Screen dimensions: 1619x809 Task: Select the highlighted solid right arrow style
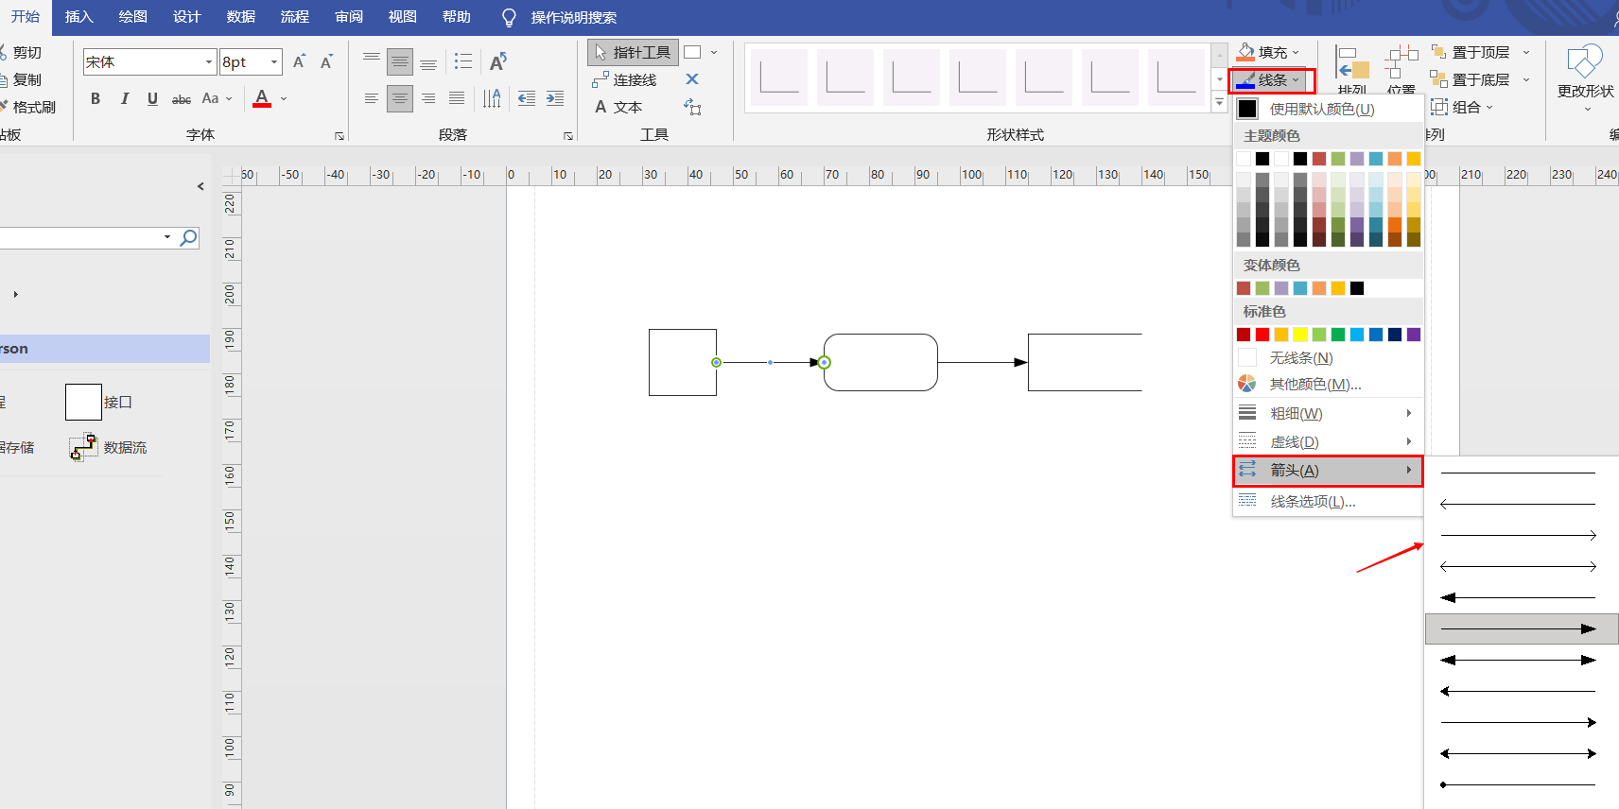1521,628
